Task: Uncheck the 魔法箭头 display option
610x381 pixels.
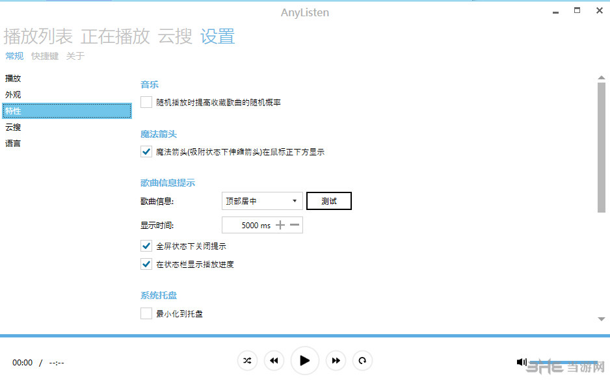Action: (146, 151)
